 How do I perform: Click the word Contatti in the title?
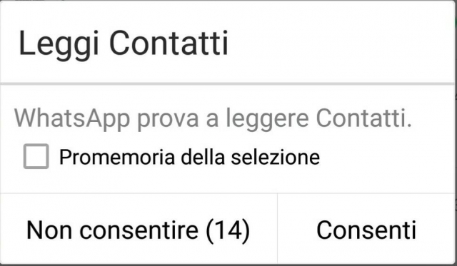pyautogui.click(x=169, y=43)
